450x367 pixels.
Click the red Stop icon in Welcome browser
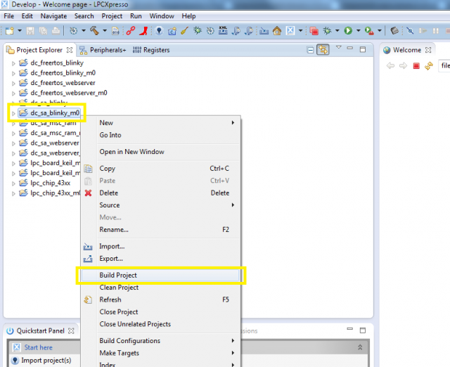(x=416, y=66)
